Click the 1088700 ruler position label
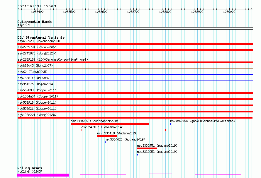This screenshot has height=178, width=261. pos(133,12)
